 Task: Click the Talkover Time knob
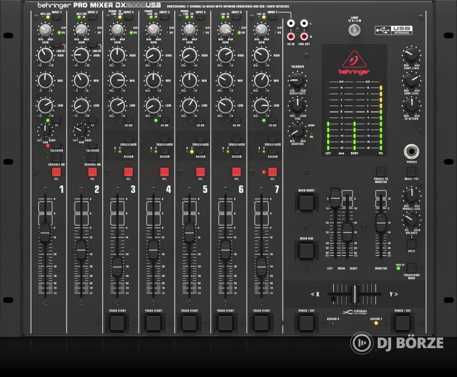click(297, 106)
